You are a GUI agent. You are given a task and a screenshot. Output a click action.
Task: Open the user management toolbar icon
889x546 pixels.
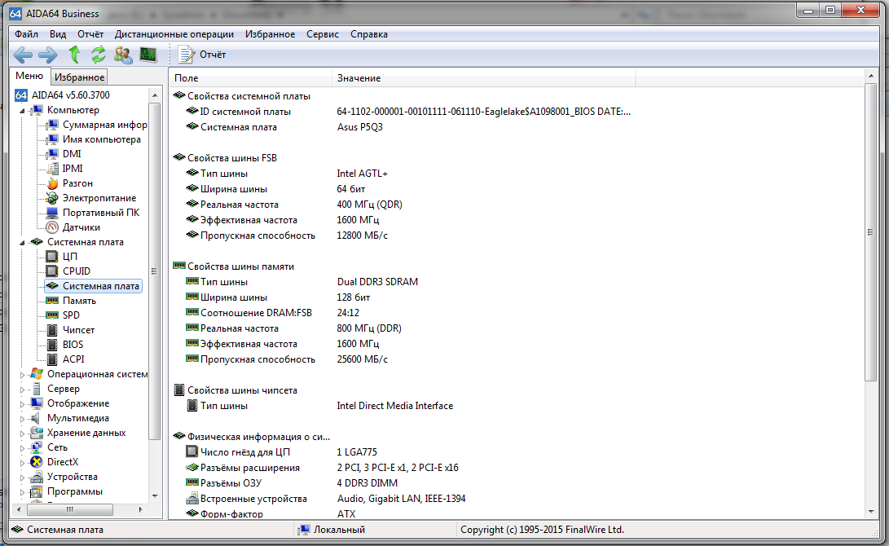[x=123, y=55]
